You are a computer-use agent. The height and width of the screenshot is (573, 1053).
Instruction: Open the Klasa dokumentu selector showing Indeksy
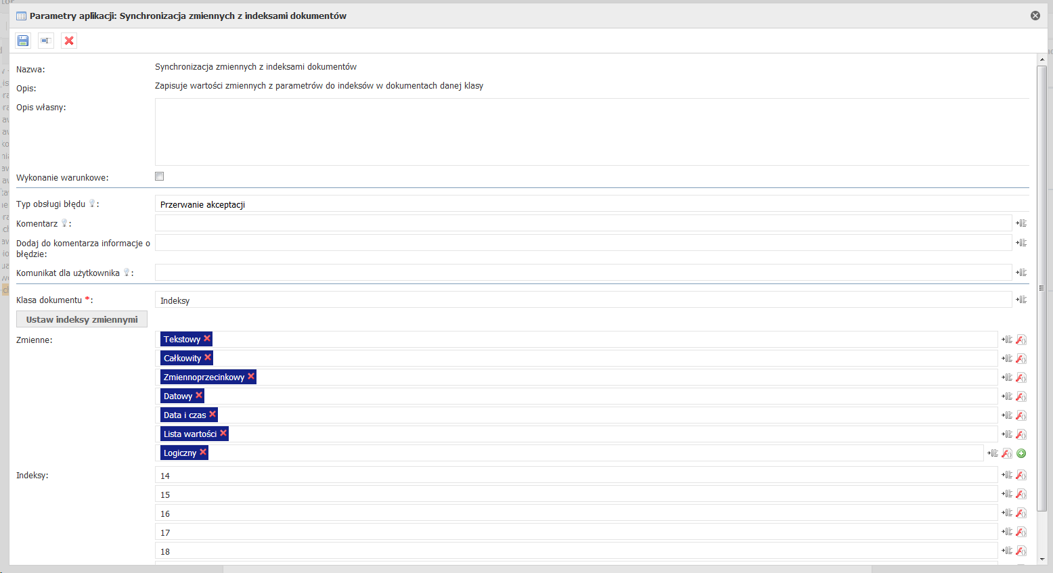pyautogui.click(x=582, y=300)
